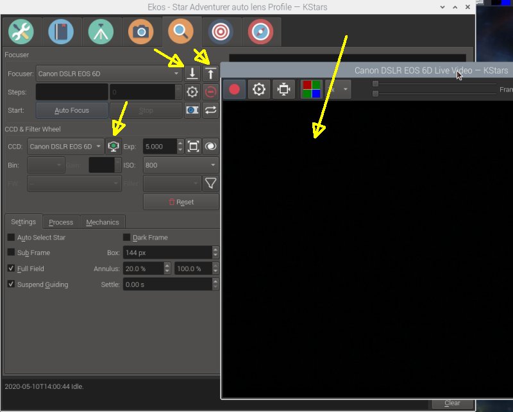Start framing loop with the repeat arrows icon
513x412 pixels.
(210, 110)
